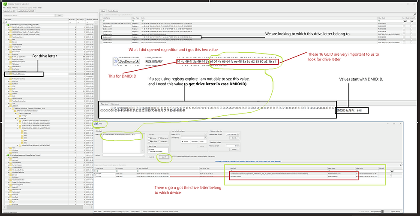Tick the Value slack checkbox in Find
Image resolution: width=420 pixels, height=216 pixels.
(x=159, y=141)
